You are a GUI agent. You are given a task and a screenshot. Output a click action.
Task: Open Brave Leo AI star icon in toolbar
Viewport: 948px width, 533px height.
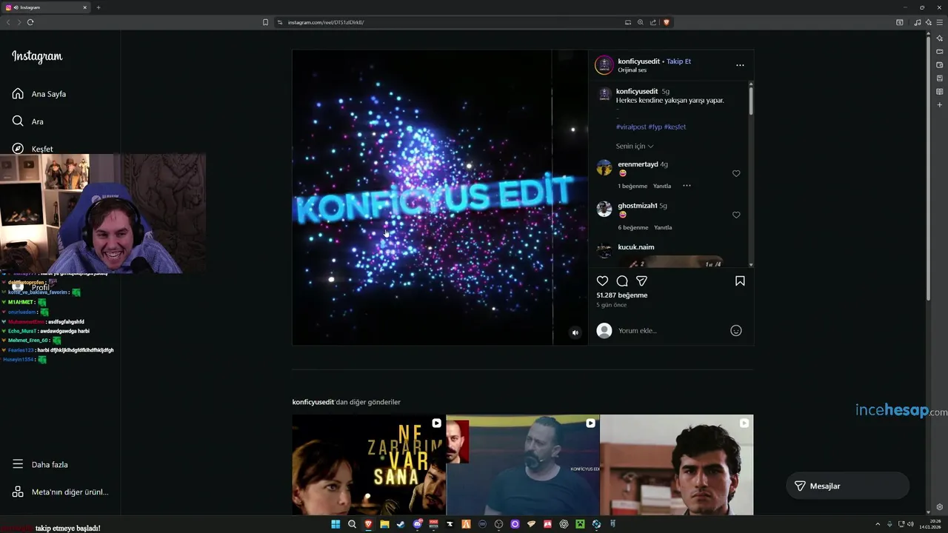(x=928, y=22)
